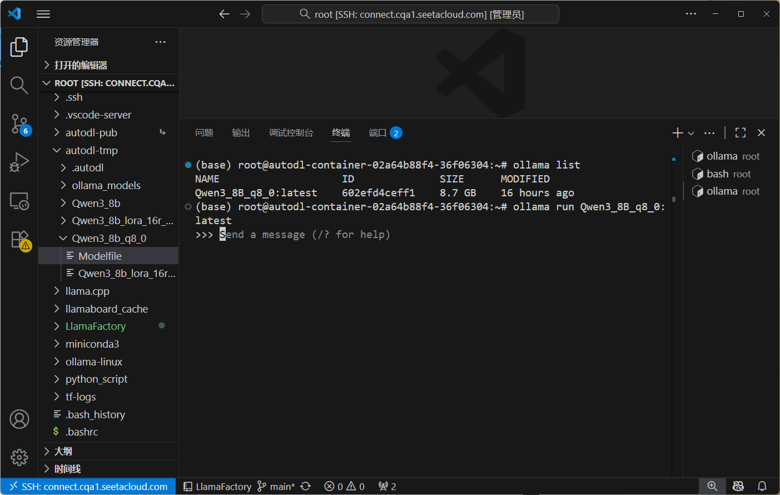Open the .bash_history file
The image size is (780, 495).
coord(108,414)
